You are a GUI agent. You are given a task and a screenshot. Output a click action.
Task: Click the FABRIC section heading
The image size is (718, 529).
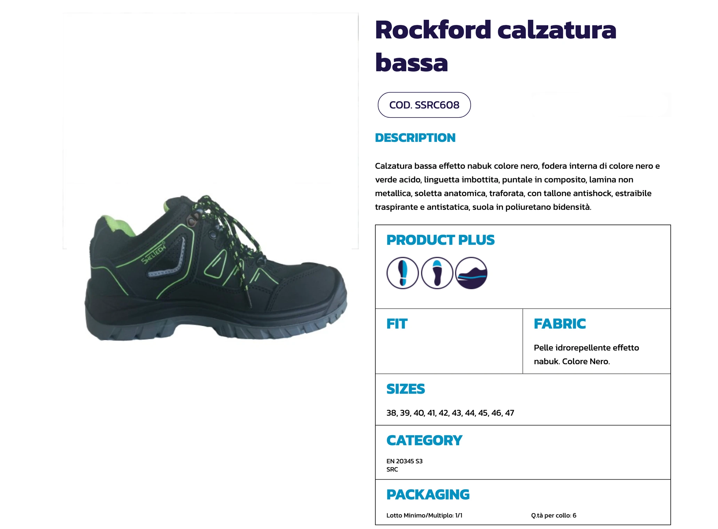560,324
